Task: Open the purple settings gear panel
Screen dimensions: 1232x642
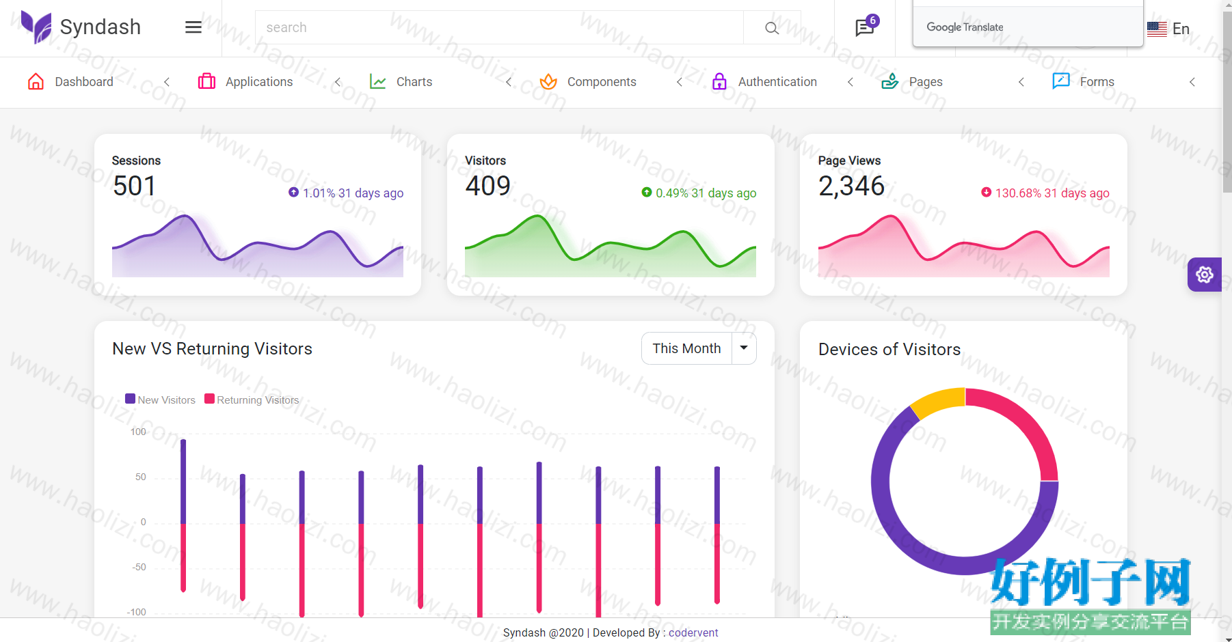Action: point(1205,275)
